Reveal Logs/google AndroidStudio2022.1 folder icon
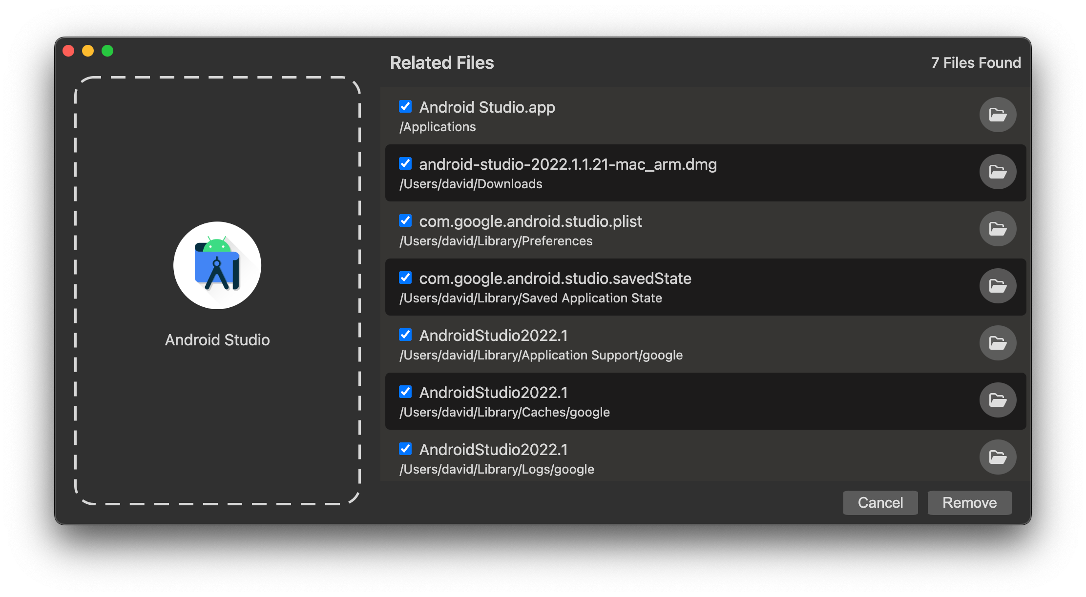This screenshot has width=1086, height=597. (998, 457)
